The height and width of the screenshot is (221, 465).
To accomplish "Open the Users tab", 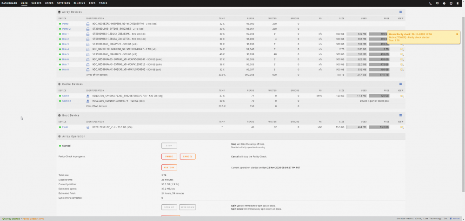I will coord(49,3).
